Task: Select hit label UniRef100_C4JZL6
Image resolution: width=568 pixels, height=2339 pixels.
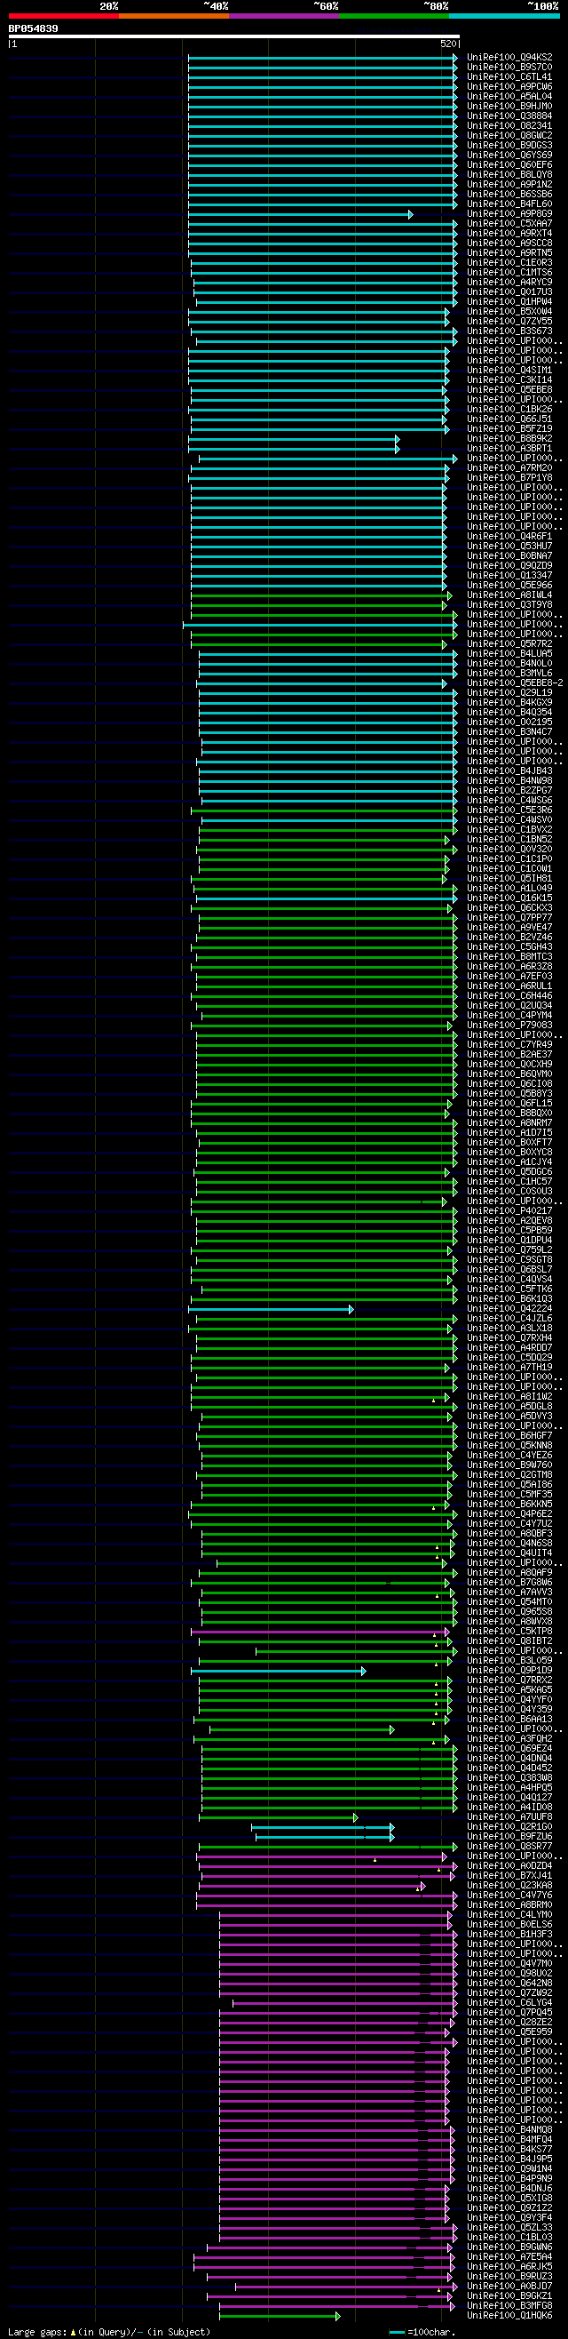Action: point(510,1319)
